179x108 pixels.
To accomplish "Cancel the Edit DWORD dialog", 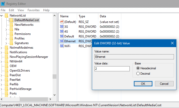I will point(164,84).
